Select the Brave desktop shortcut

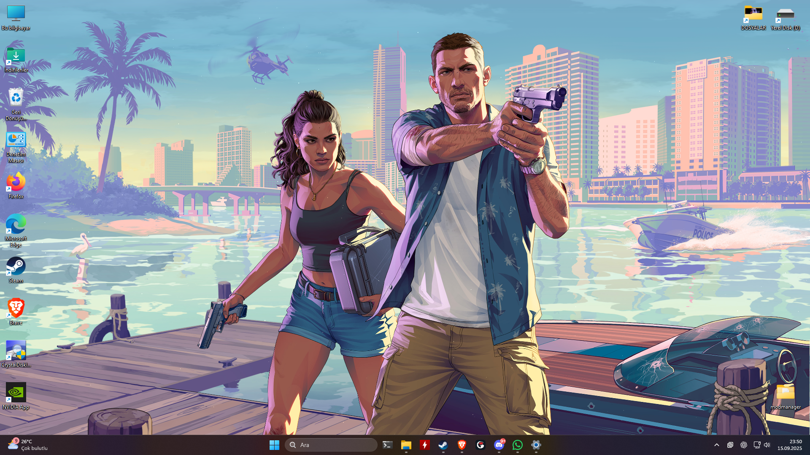[x=16, y=312]
